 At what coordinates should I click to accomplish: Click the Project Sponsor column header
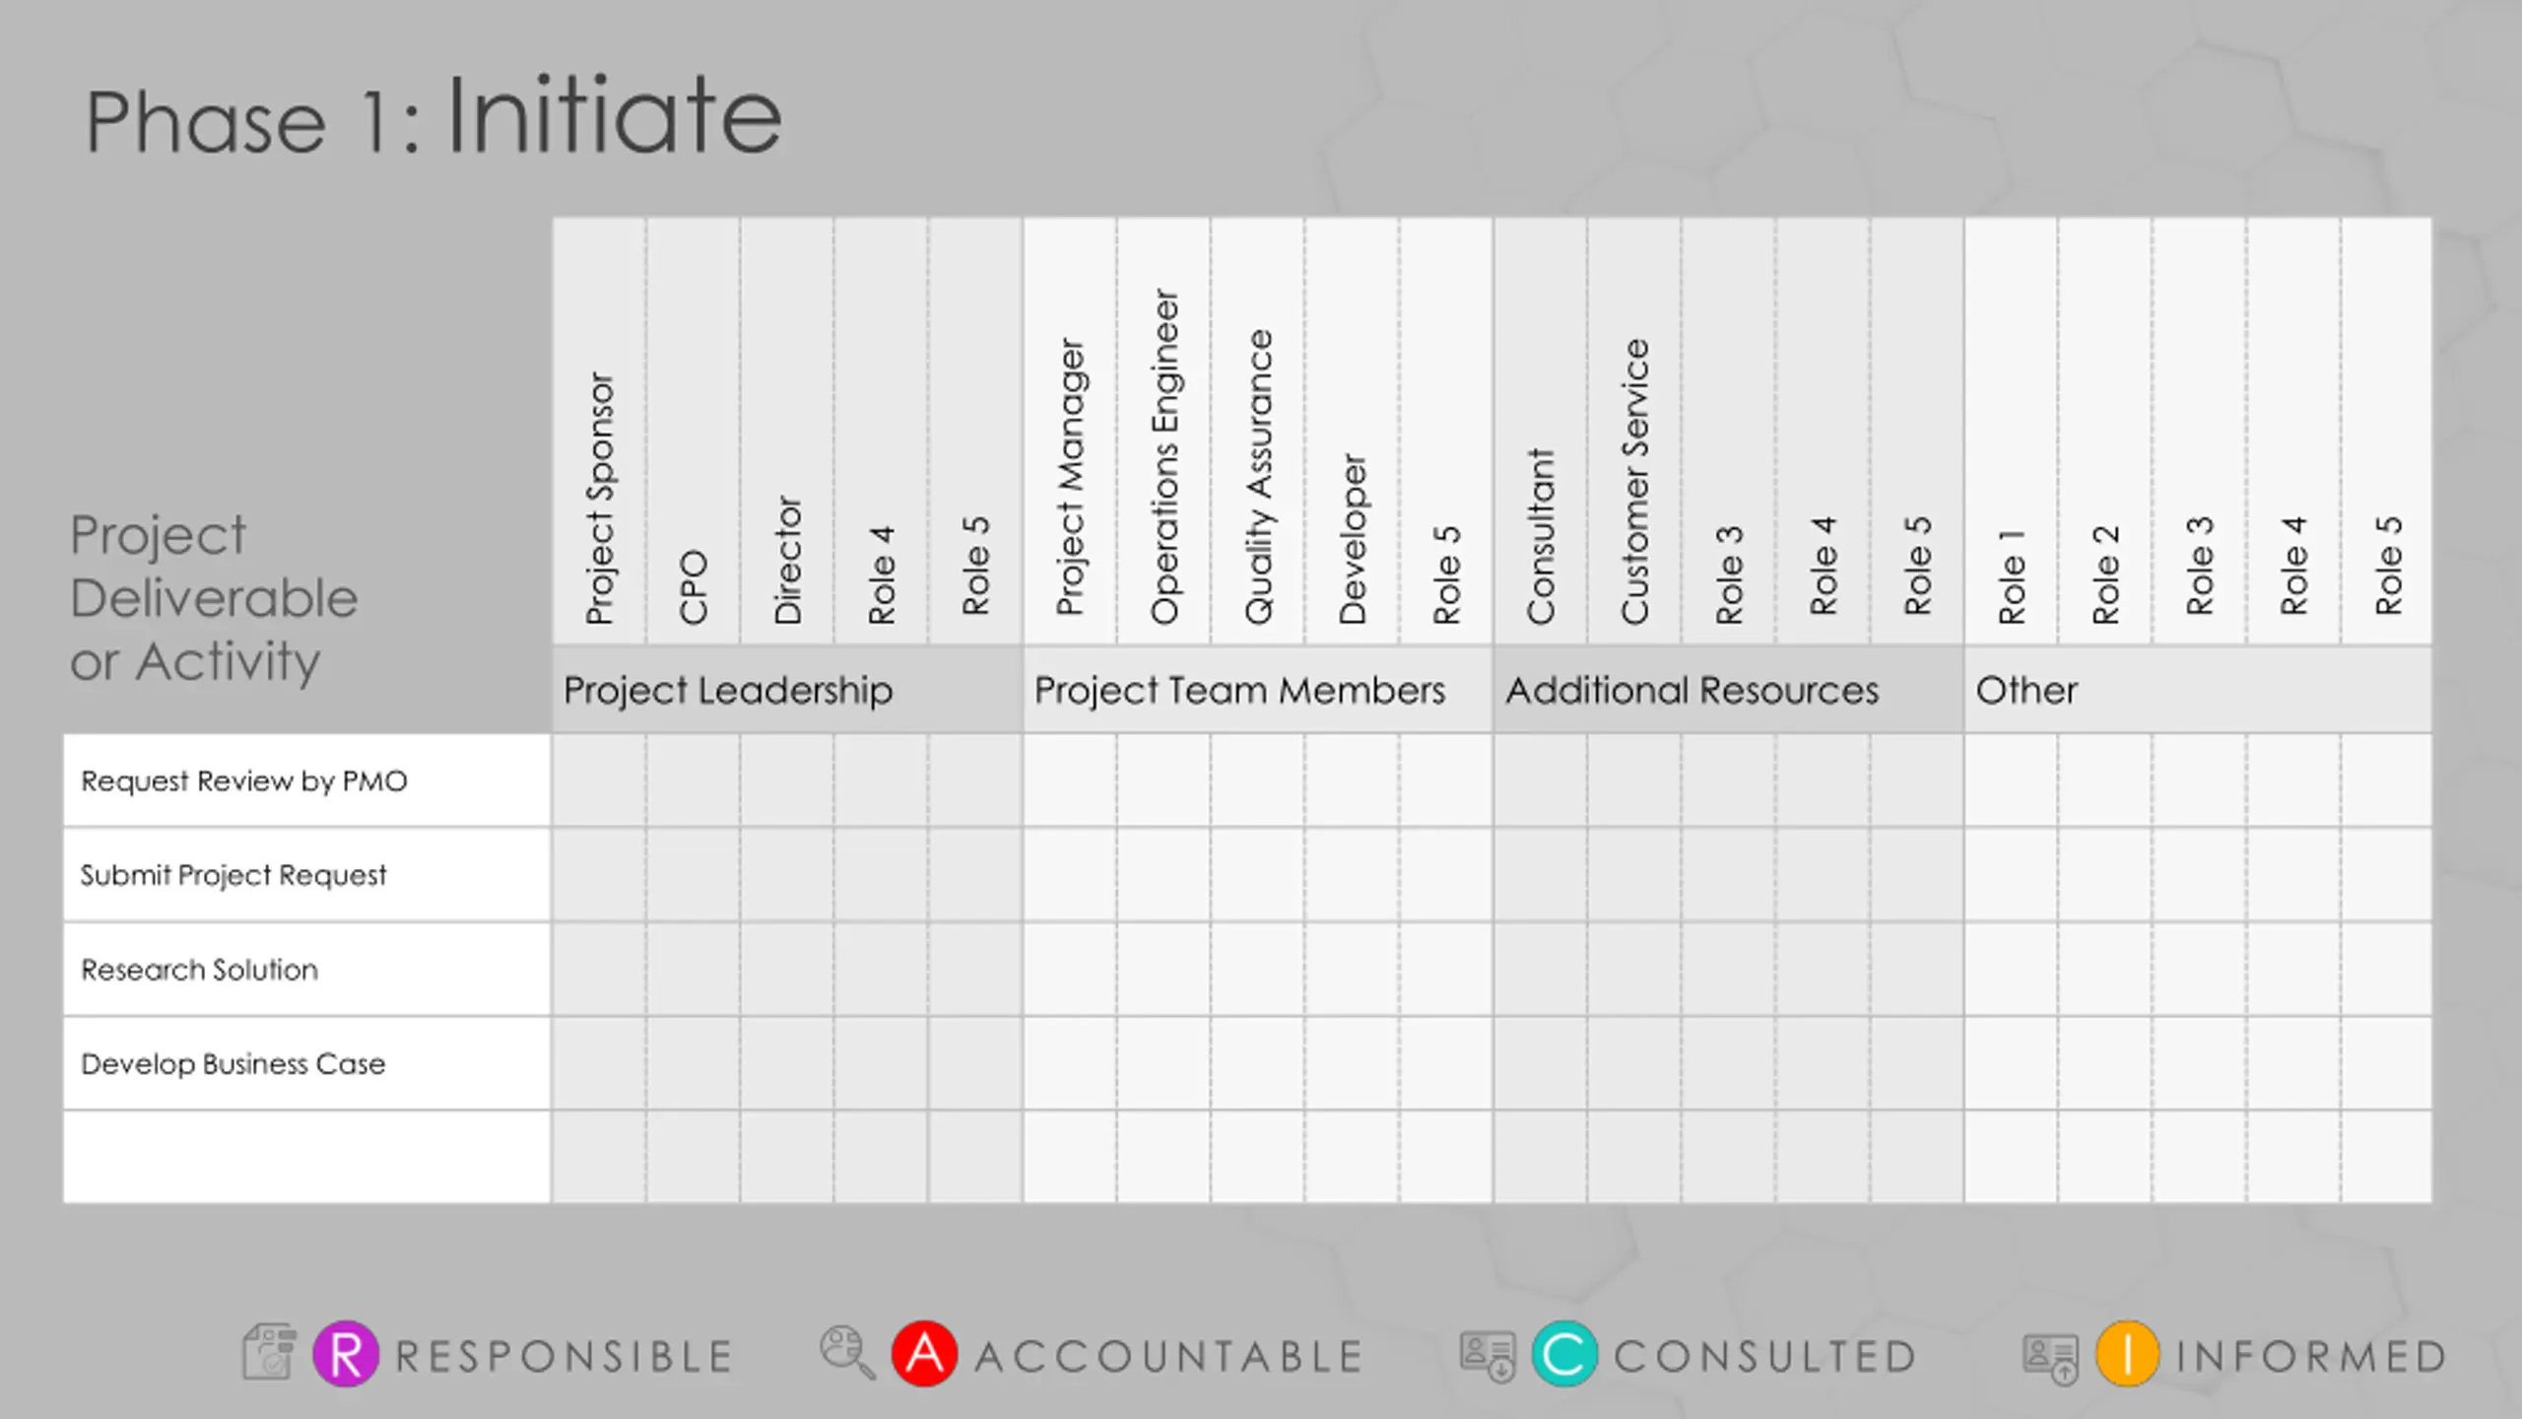(x=600, y=498)
